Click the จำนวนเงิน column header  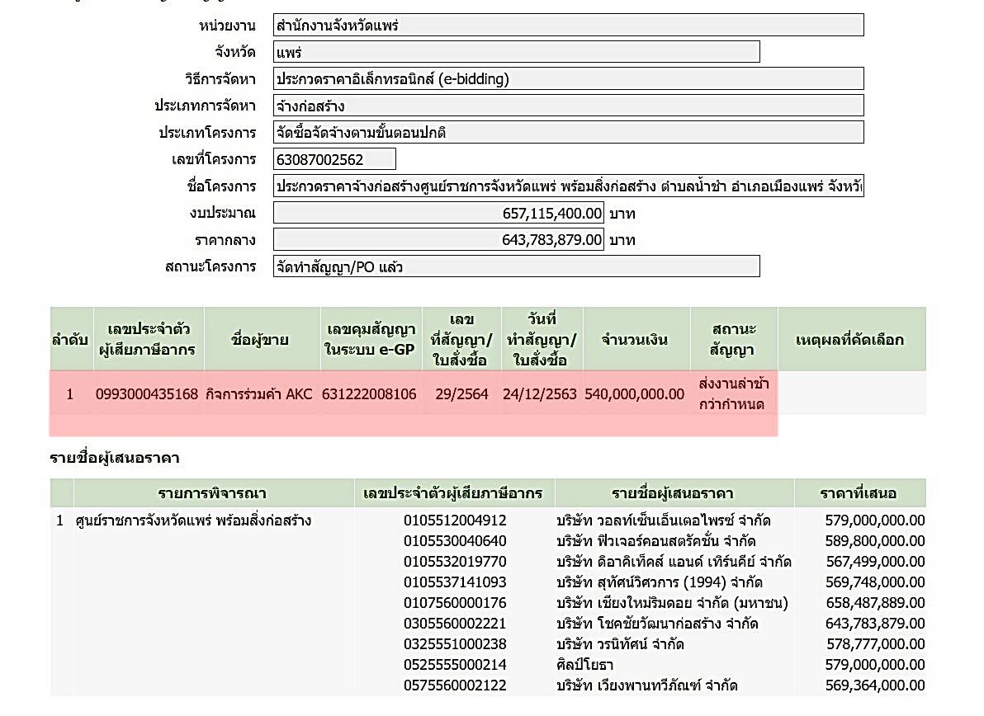635,340
